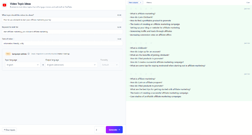Screen dimensions: 252x135
Task: Open the Output language dropdown showing English (American)
Action: [71, 65]
